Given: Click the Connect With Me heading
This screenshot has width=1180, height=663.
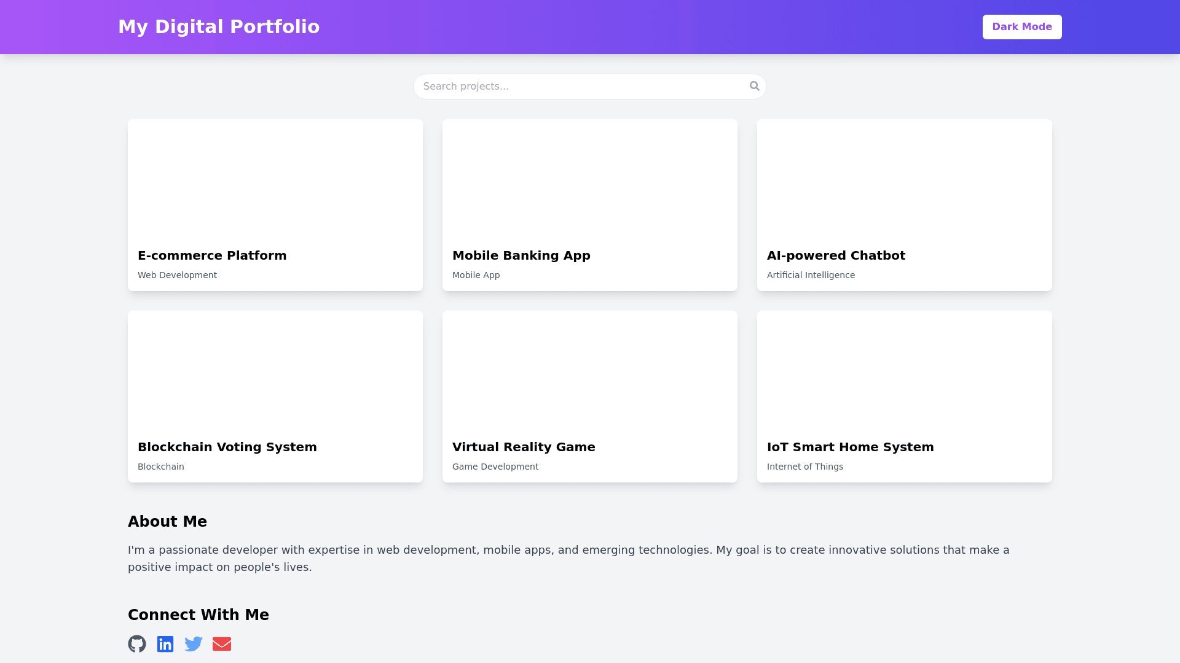Looking at the screenshot, I should tap(199, 615).
